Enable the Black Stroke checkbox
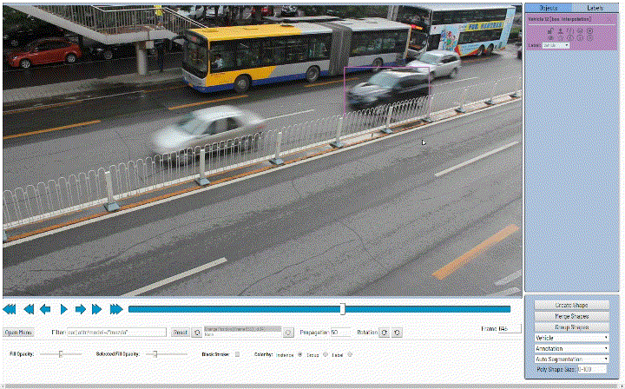This screenshot has width=625, height=389. (238, 354)
